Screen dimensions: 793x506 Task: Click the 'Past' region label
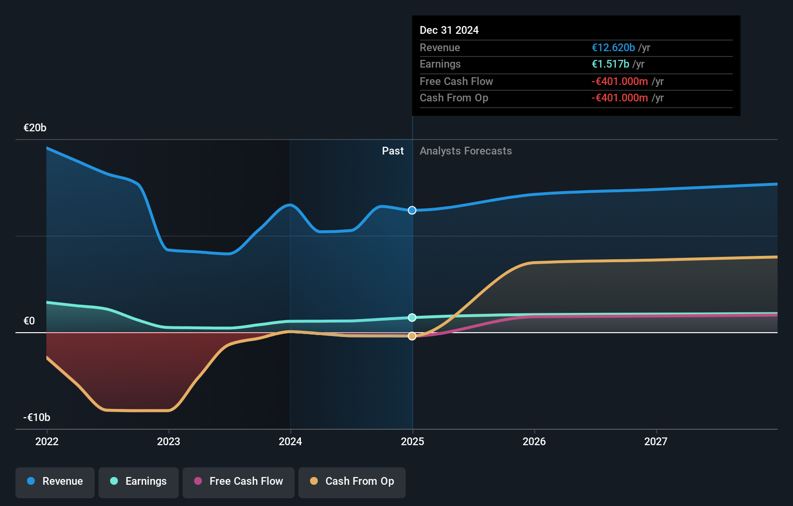393,151
